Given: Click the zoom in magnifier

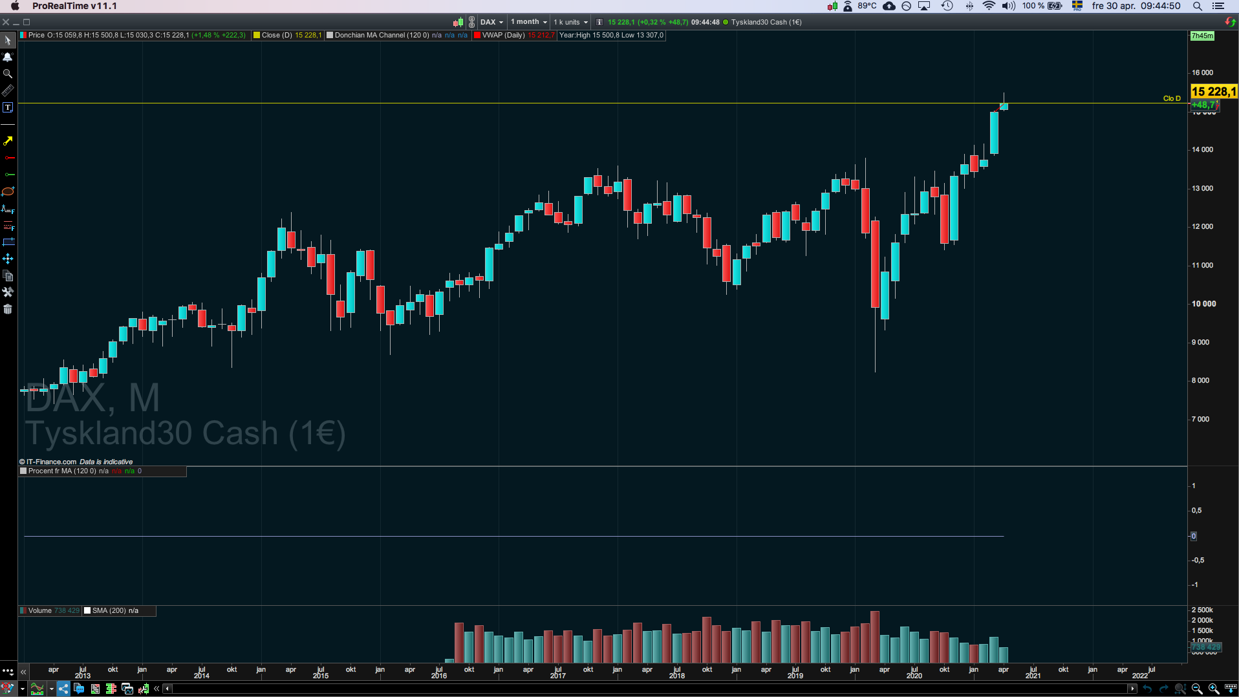Looking at the screenshot, I should pos(1214,689).
